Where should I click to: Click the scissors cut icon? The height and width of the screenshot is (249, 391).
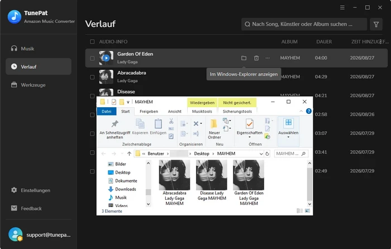[x=171, y=121]
